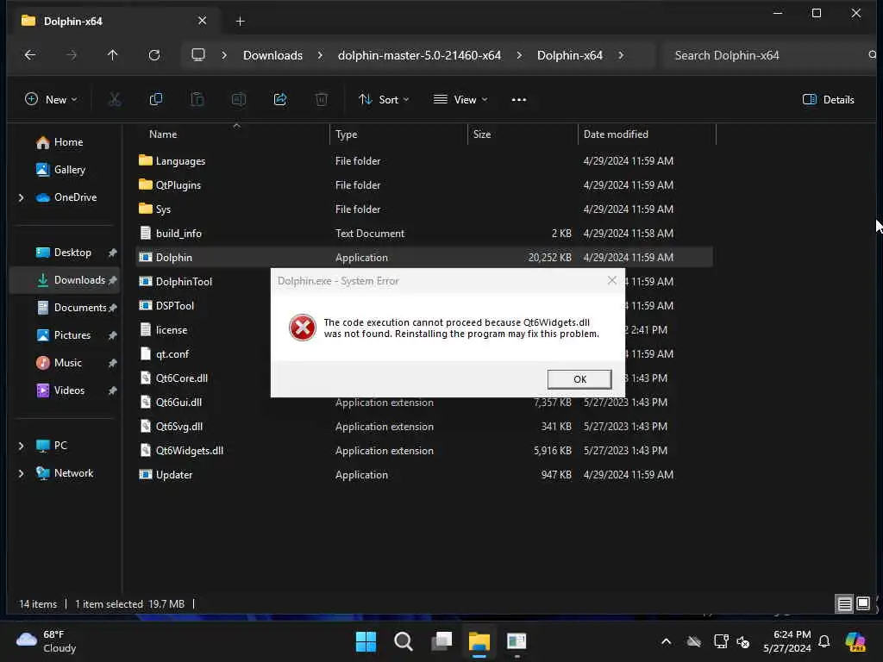Expand chevron after Dolphin-x64 breadcrumb
The height and width of the screenshot is (662, 883).
point(621,55)
